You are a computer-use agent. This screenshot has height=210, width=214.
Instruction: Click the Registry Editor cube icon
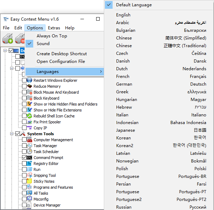pos(29,164)
